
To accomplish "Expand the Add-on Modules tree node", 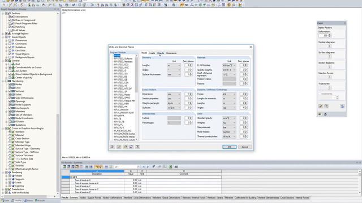I will tap(3, 193).
